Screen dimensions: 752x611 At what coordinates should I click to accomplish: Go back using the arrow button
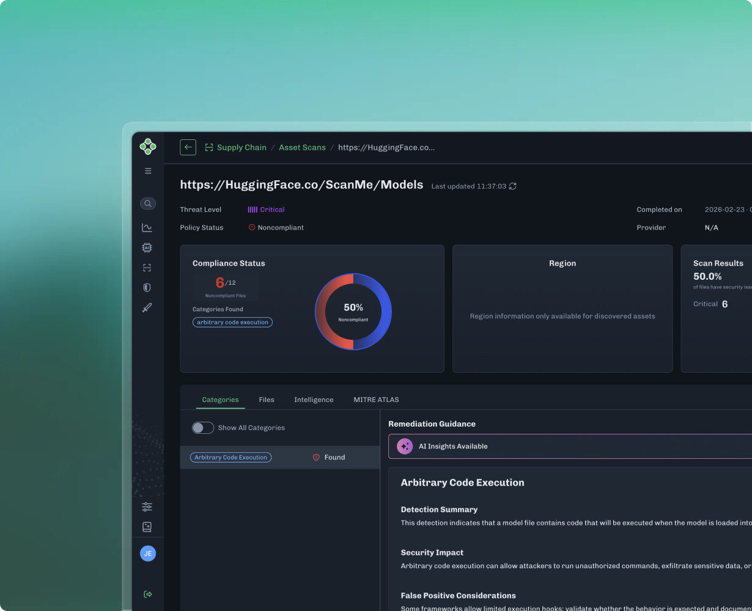[x=188, y=147]
